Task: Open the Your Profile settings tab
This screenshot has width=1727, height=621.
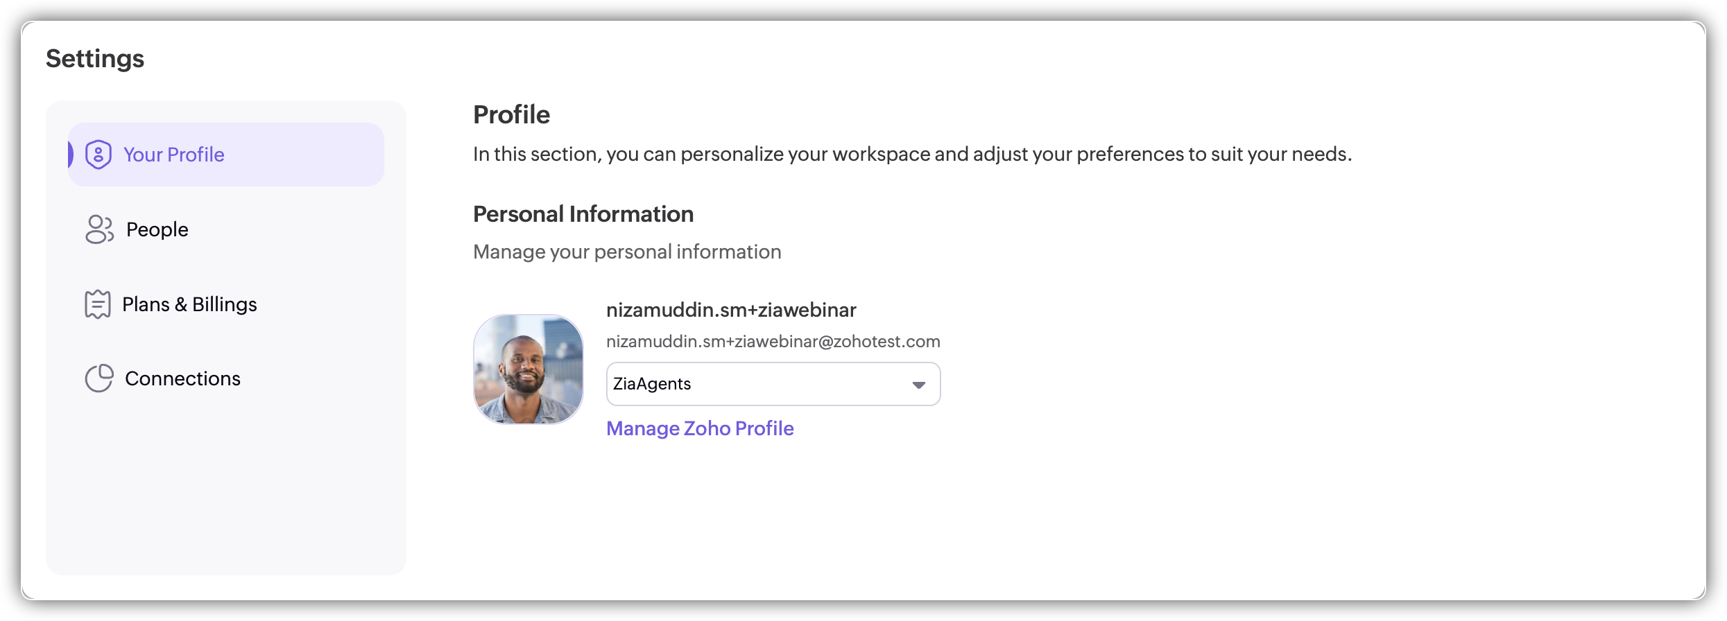Action: (x=173, y=155)
